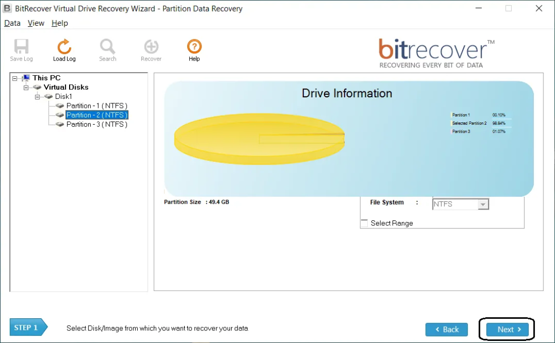Click the Next button

[x=507, y=329]
